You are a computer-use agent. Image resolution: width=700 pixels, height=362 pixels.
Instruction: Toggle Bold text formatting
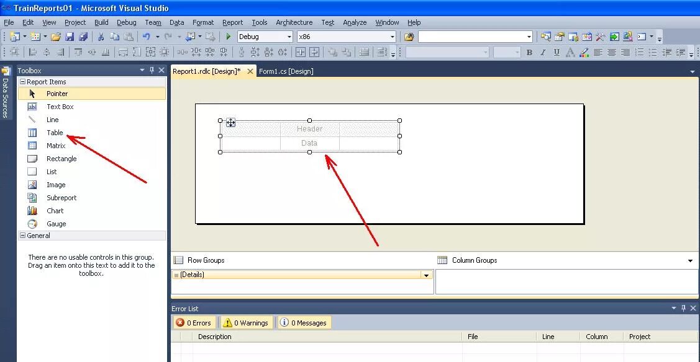(529, 52)
